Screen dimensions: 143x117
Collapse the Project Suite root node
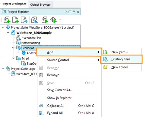tap(3, 27)
